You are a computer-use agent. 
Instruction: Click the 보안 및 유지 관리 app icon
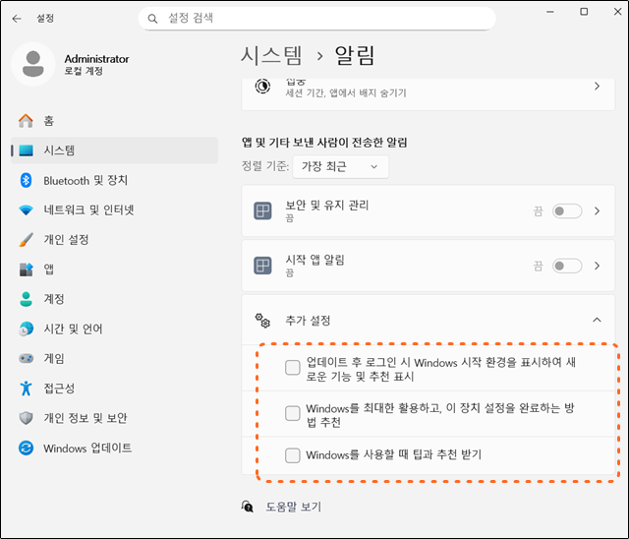[262, 210]
